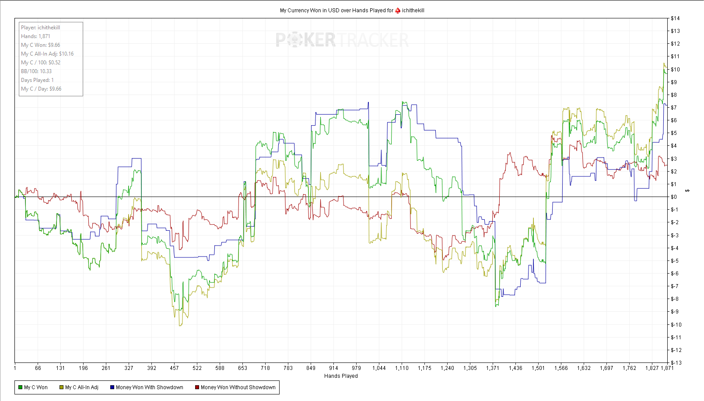The height and width of the screenshot is (401, 704).
Task: Click the "849" x-axis tick label
Action: pos(311,368)
